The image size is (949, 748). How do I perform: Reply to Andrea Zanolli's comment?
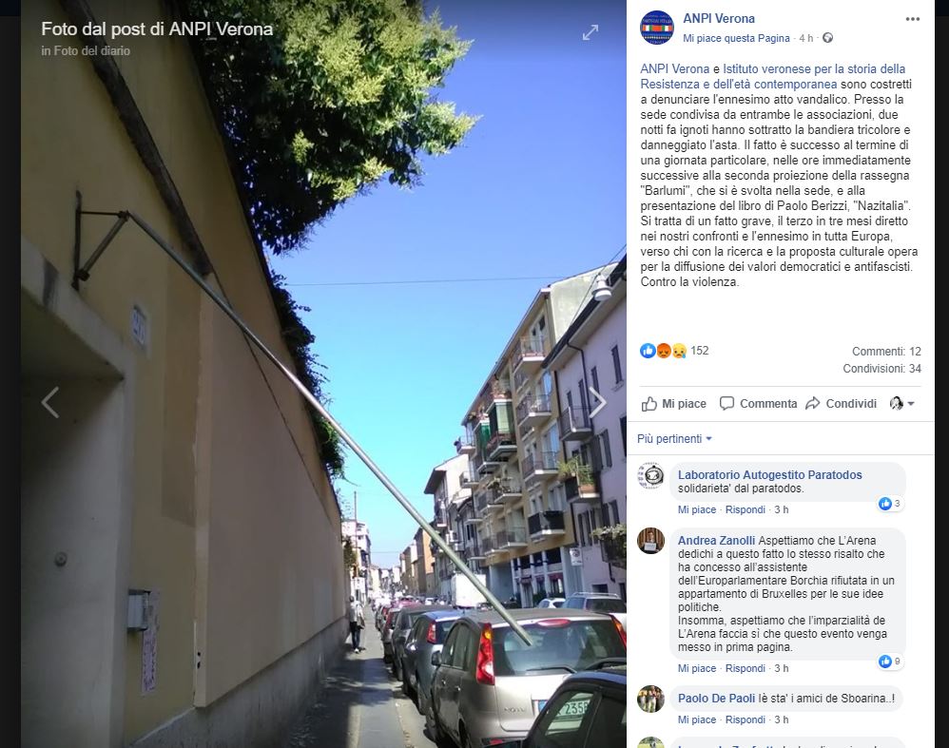click(746, 668)
